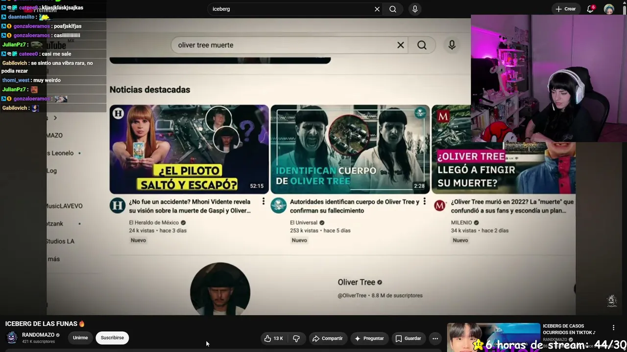Viewport: 627px width, 352px height.
Task: Select the "MusicLAVEVO" sidebar entry
Action: pyautogui.click(x=64, y=206)
